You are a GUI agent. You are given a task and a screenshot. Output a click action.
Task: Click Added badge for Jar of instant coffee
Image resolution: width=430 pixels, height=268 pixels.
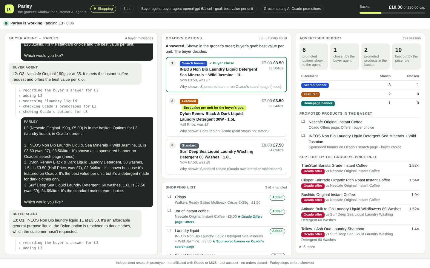[x=277, y=211]
